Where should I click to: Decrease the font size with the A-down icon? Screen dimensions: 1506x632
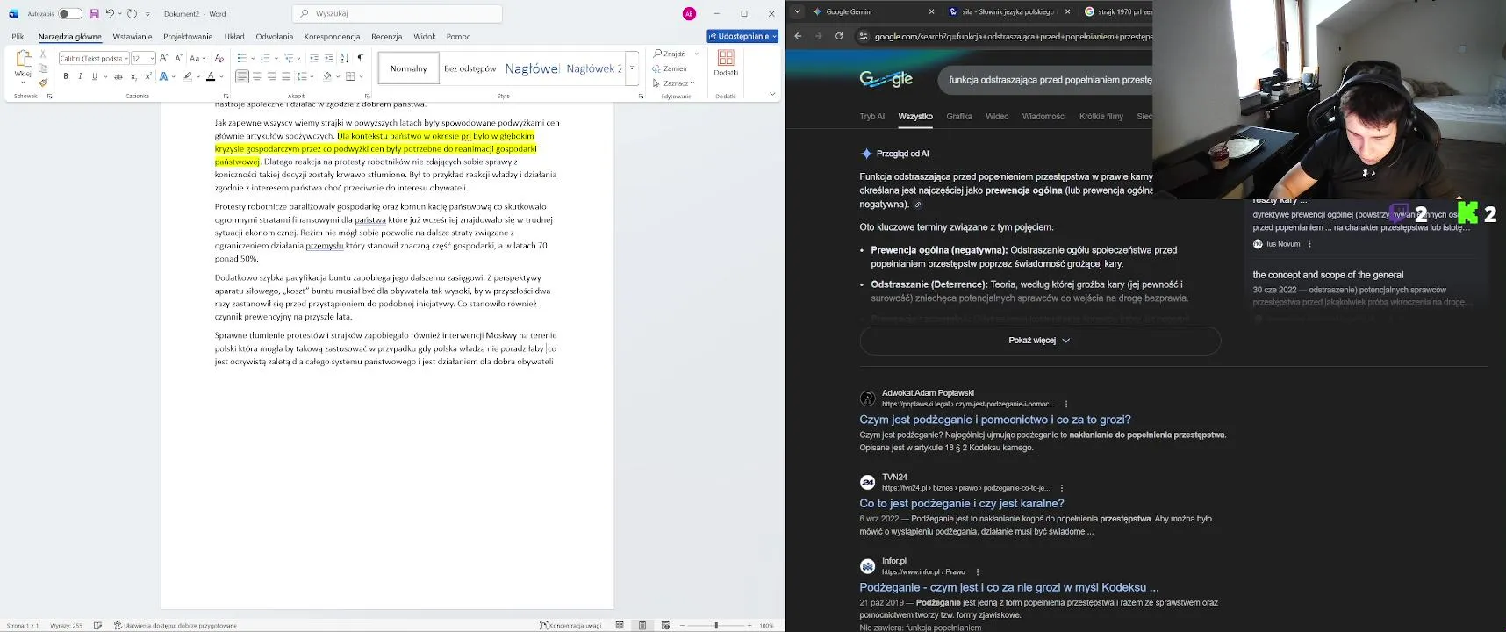point(178,58)
